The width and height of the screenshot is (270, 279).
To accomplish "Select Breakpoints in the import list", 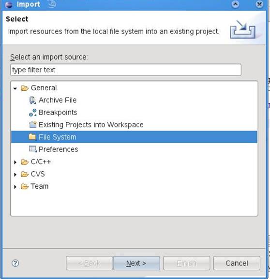I will 58,113.
